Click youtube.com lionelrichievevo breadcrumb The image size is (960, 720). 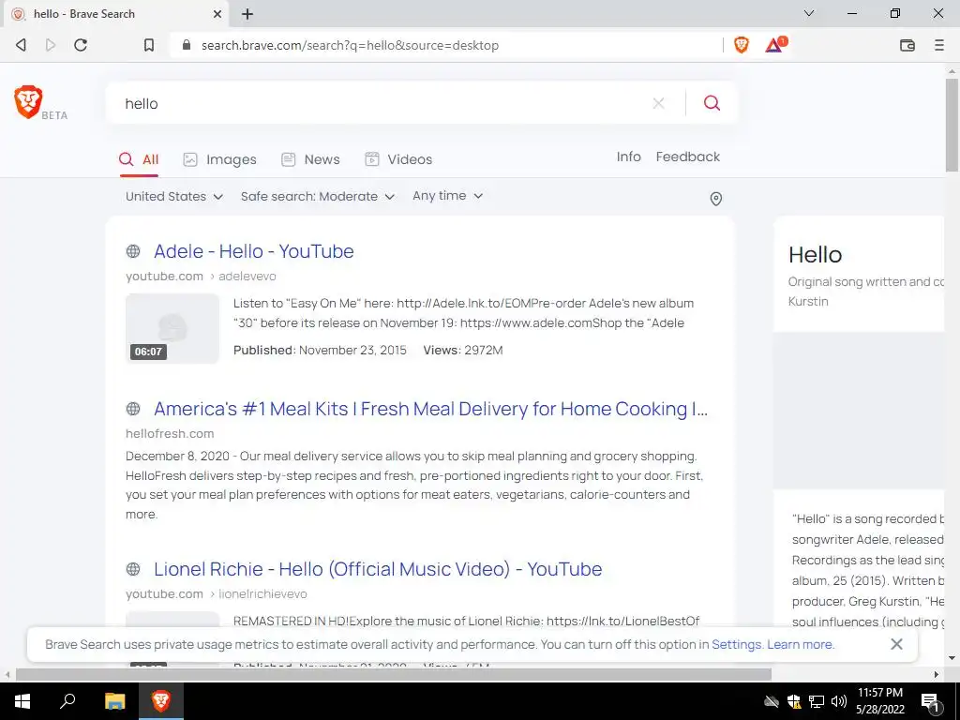pos(217,593)
